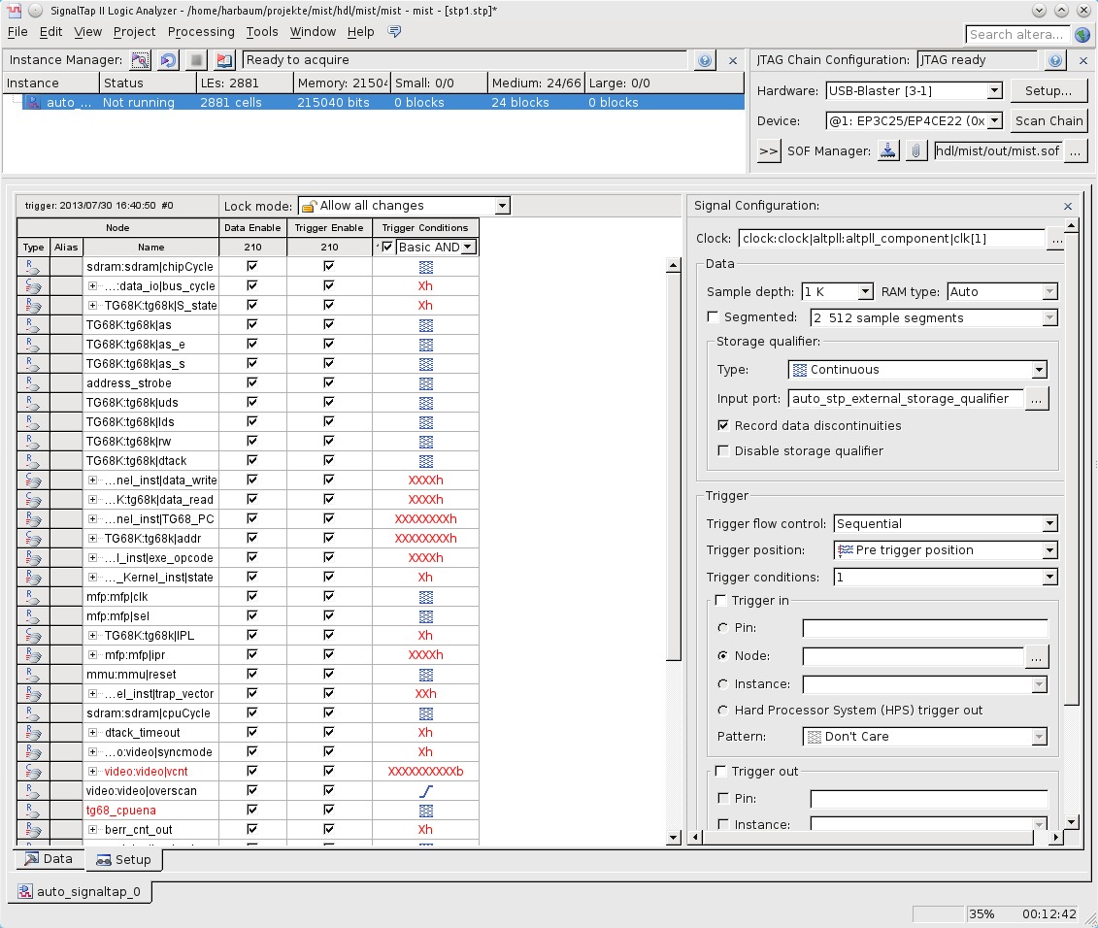The width and height of the screenshot is (1098, 928).
Task: Enable the Trigger in checkbox
Action: 720,600
